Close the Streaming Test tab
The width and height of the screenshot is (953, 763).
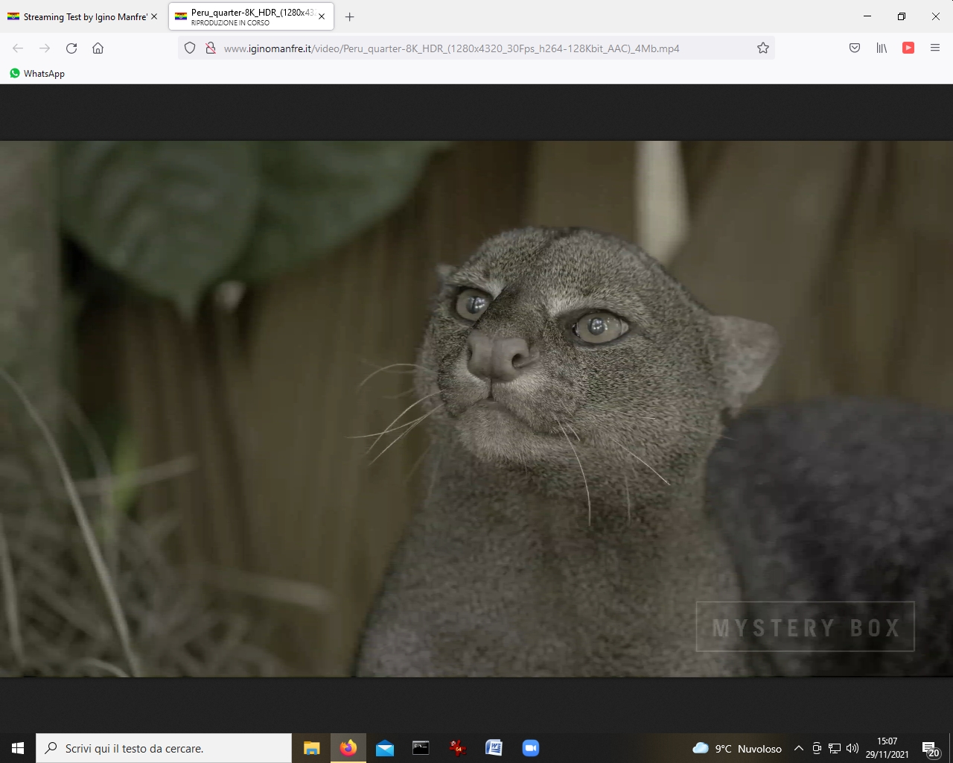coord(154,16)
